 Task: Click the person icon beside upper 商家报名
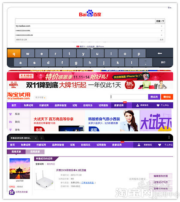137,105
